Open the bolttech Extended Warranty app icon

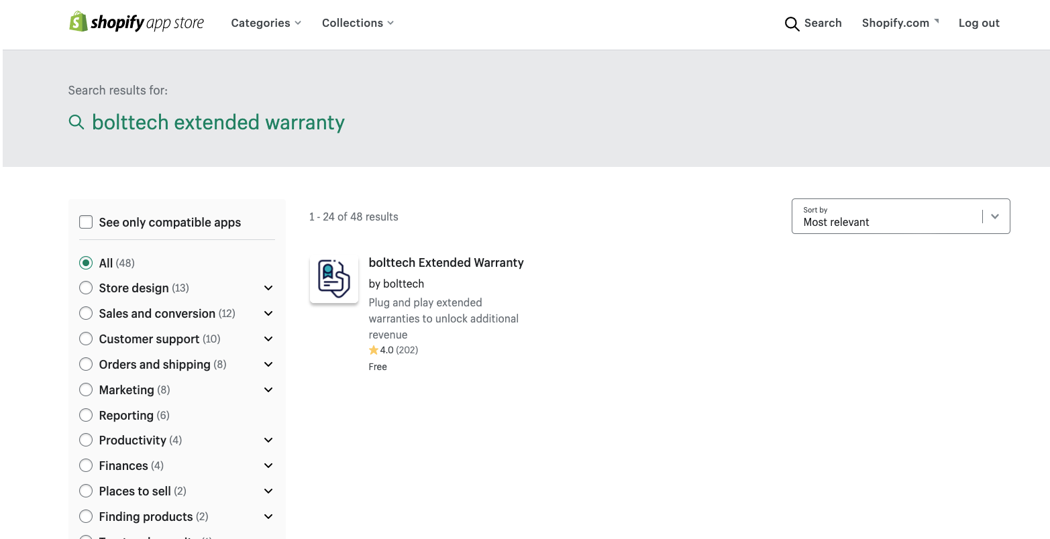pos(334,280)
